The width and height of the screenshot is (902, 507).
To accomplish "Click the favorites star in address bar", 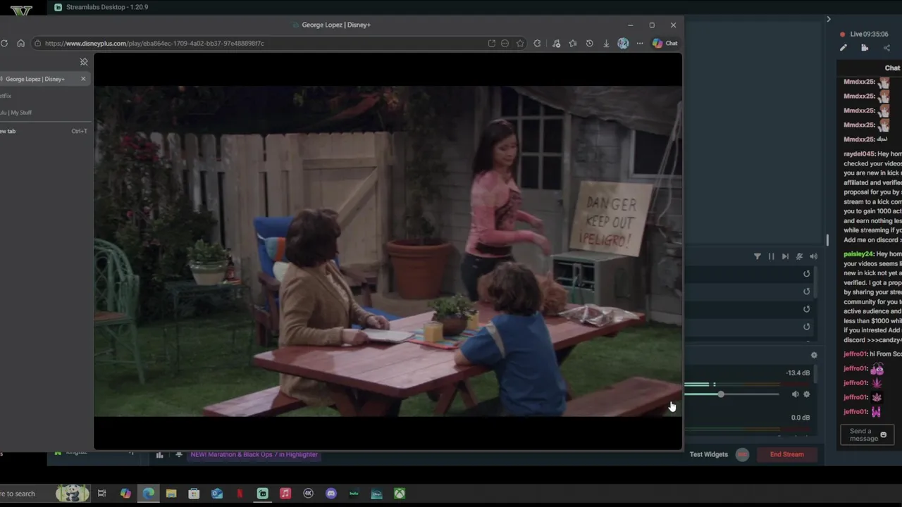I will tap(520, 43).
